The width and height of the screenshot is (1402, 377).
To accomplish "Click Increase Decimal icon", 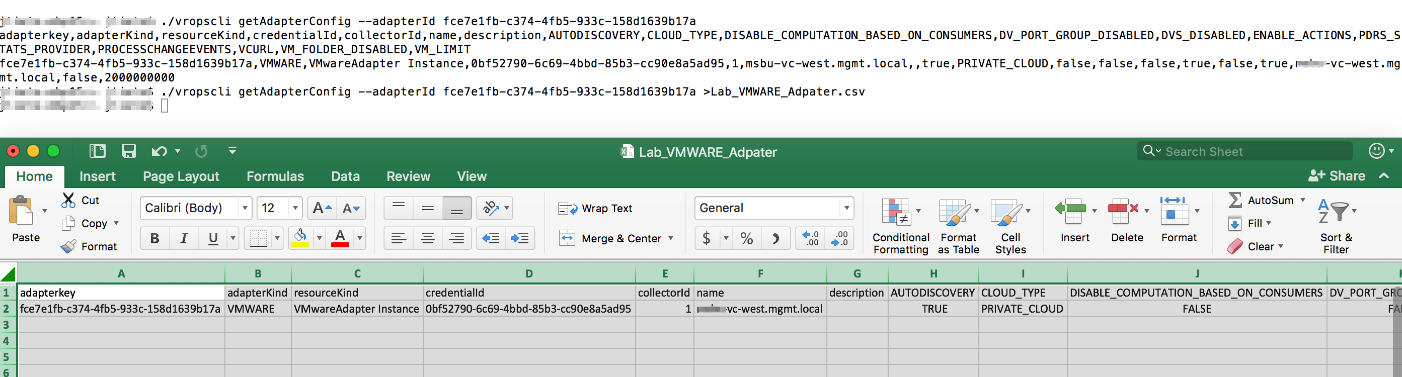I will [x=810, y=238].
